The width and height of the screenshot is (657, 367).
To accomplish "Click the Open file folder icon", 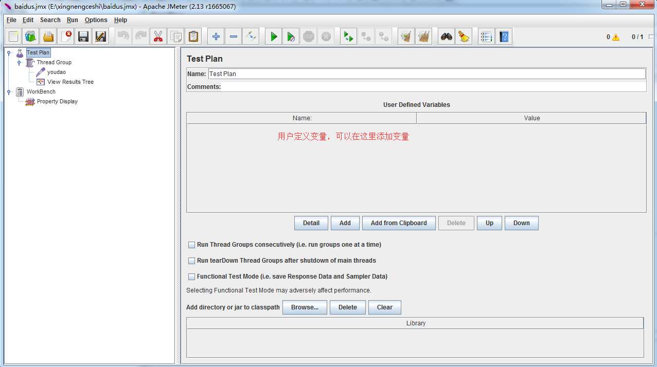I will coord(48,36).
